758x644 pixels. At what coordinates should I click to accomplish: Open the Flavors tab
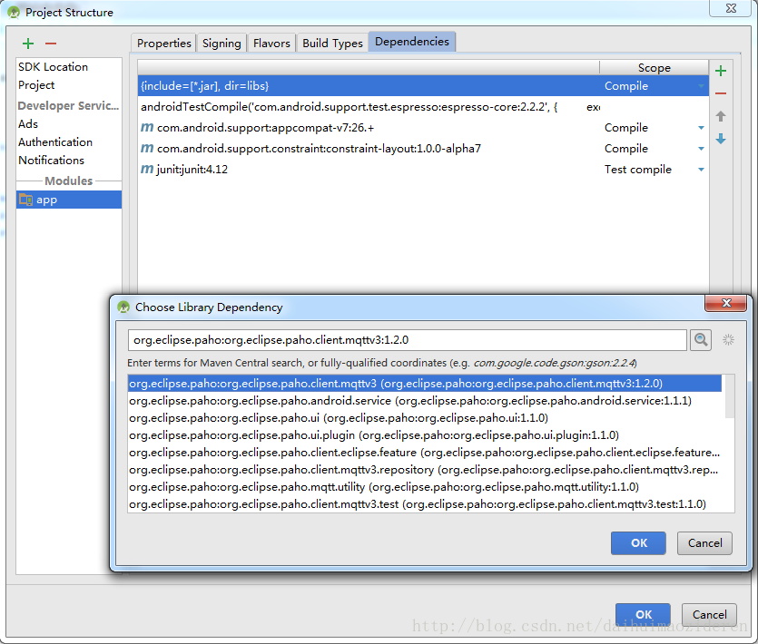[271, 43]
